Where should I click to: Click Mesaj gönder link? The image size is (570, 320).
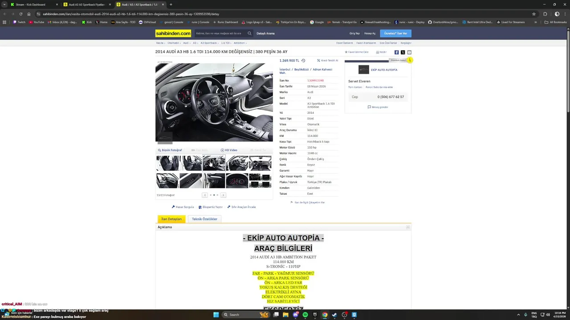(x=378, y=107)
